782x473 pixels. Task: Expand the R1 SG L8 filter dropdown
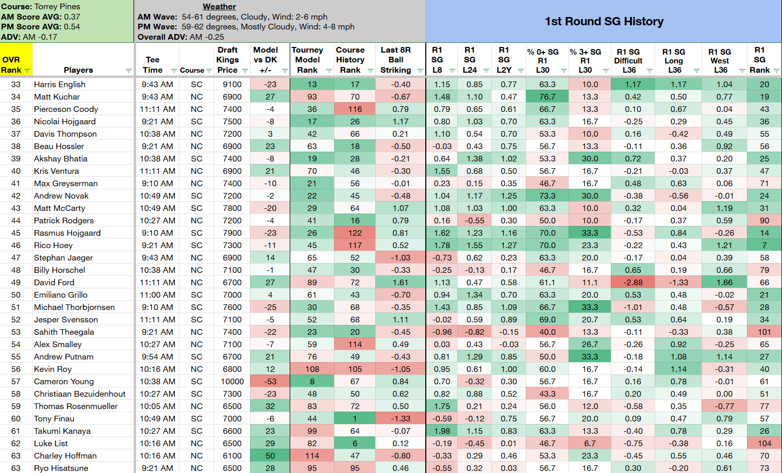tap(452, 71)
